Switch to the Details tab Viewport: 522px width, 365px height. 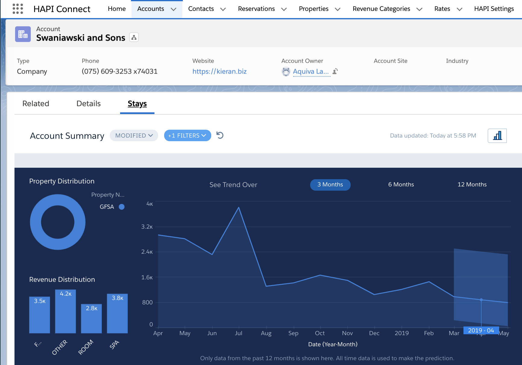[x=88, y=103]
